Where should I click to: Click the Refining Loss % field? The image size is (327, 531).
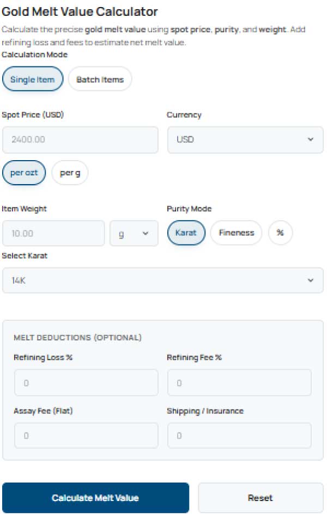coord(86,383)
